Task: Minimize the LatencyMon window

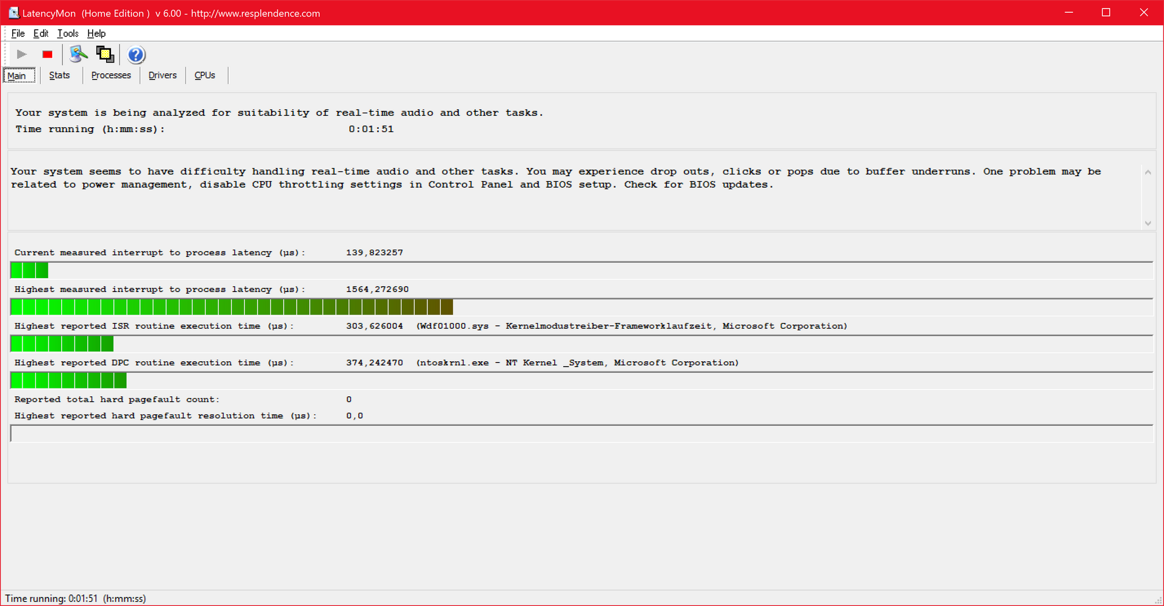Action: [x=1069, y=13]
